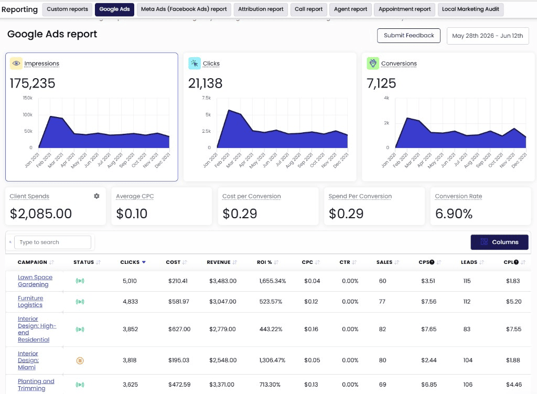Image resolution: width=537 pixels, height=394 pixels.
Task: Click the CPS help question icon
Action: (432, 262)
